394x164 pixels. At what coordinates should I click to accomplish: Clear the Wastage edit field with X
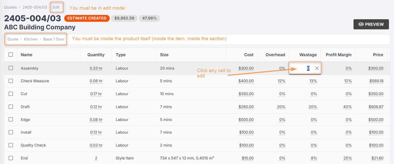coord(317,68)
